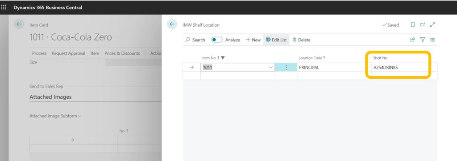Click the Shelf No. column header
The width and height of the screenshot is (457, 161).
coord(380,58)
